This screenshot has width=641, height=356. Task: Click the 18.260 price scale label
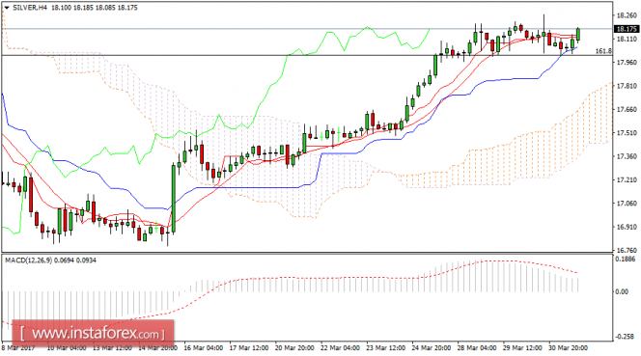[x=627, y=16]
